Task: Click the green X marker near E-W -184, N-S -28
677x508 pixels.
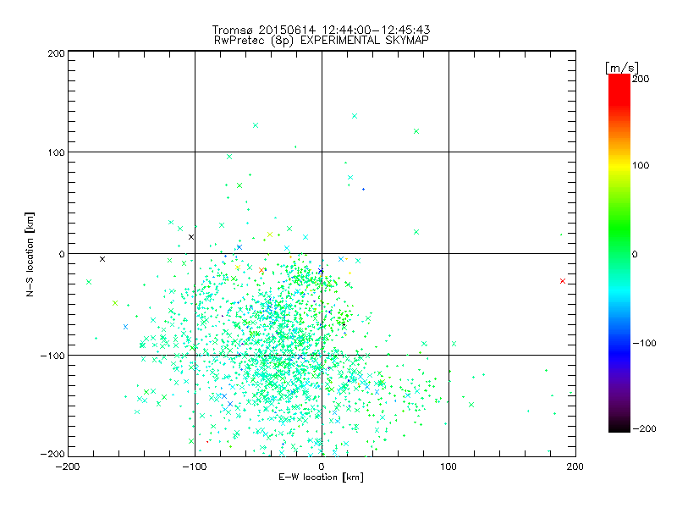Action: point(89,282)
